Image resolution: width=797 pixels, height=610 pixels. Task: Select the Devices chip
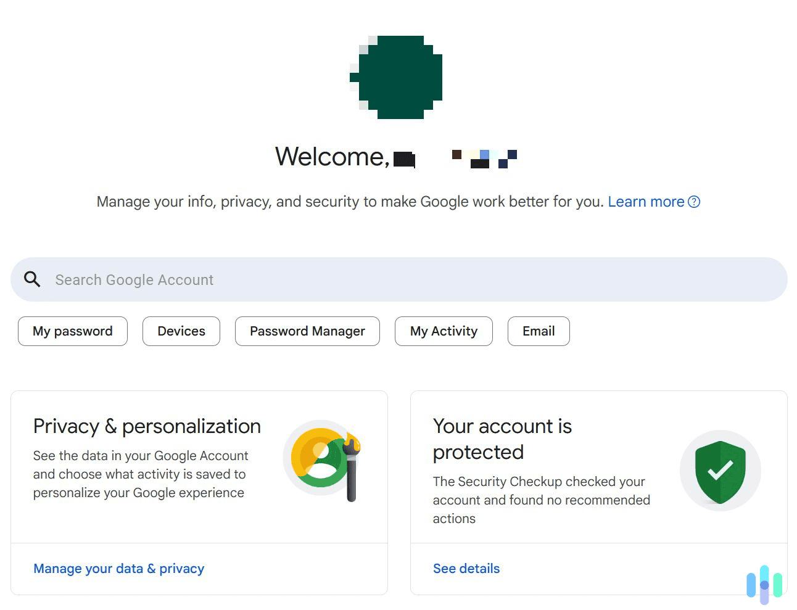pos(181,331)
